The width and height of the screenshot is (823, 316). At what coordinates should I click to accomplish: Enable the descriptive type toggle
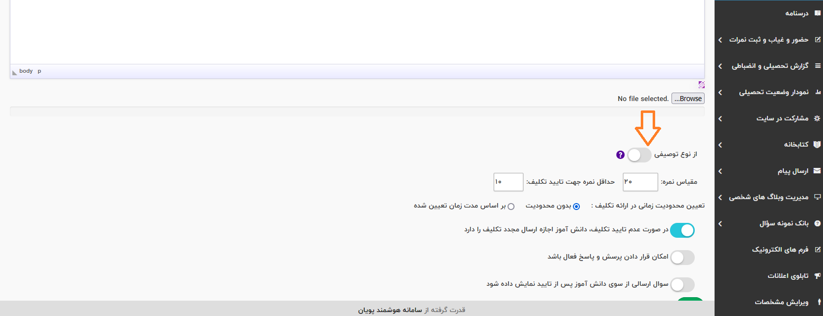[639, 155]
